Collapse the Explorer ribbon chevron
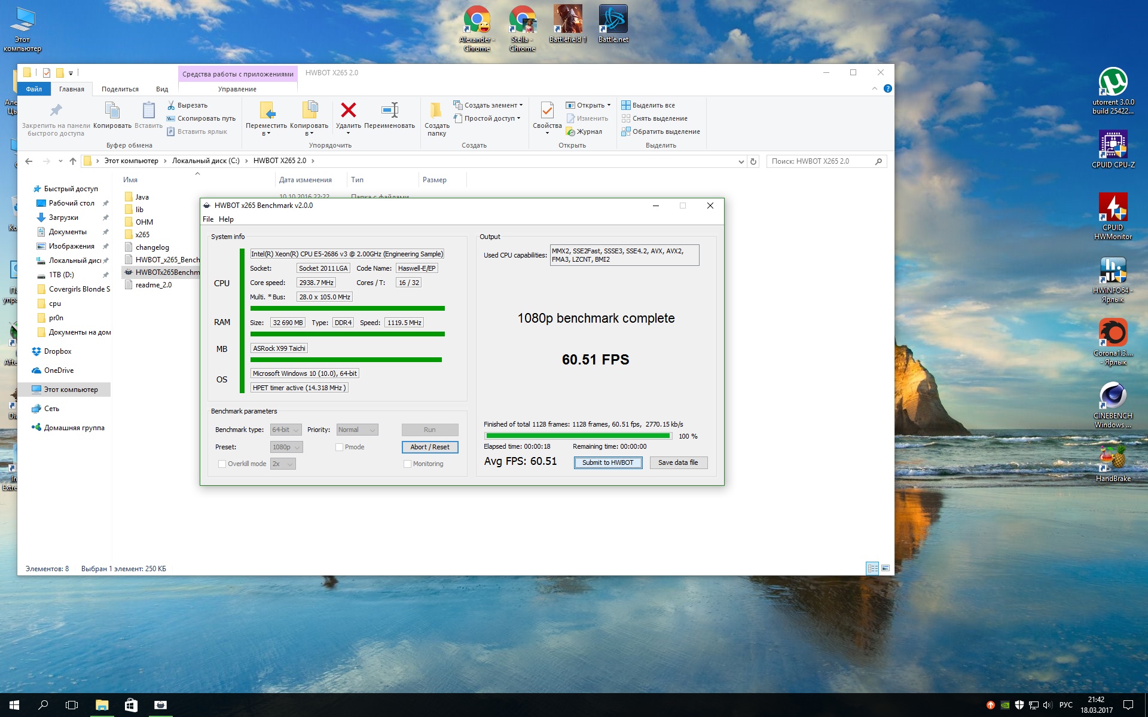The height and width of the screenshot is (717, 1148). coord(874,88)
